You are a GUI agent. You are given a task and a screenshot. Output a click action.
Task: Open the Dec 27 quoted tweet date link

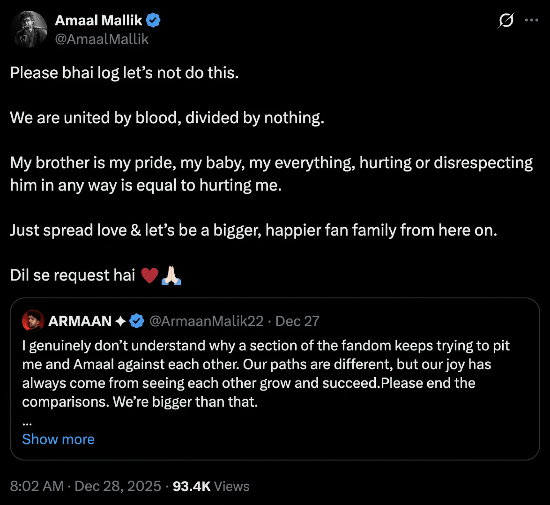click(x=297, y=321)
